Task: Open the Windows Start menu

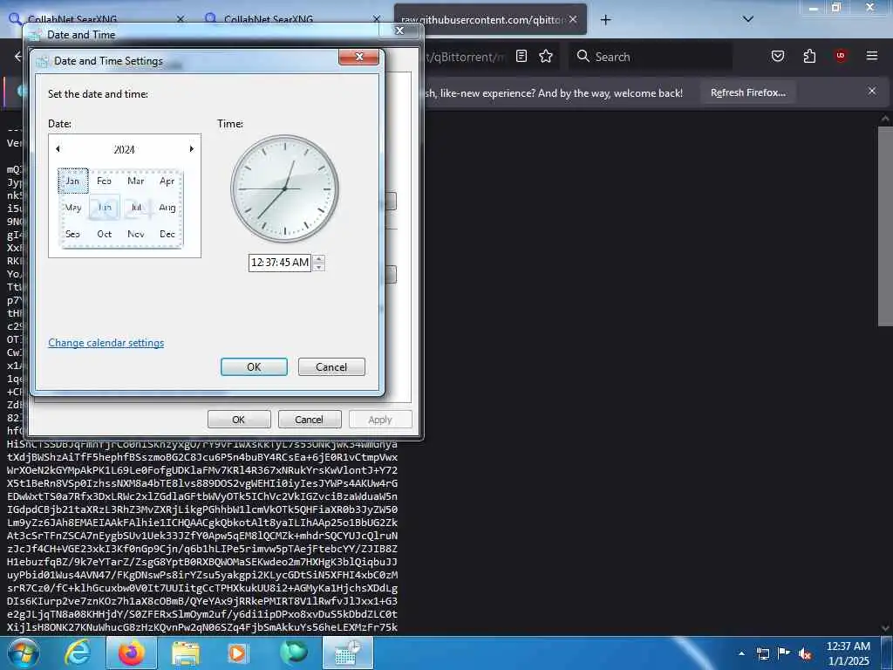Action: click(x=24, y=653)
